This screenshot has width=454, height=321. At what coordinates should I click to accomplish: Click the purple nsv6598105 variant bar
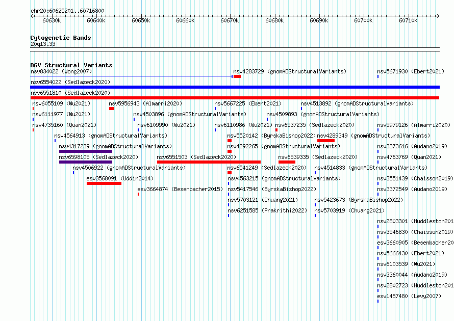(86, 162)
